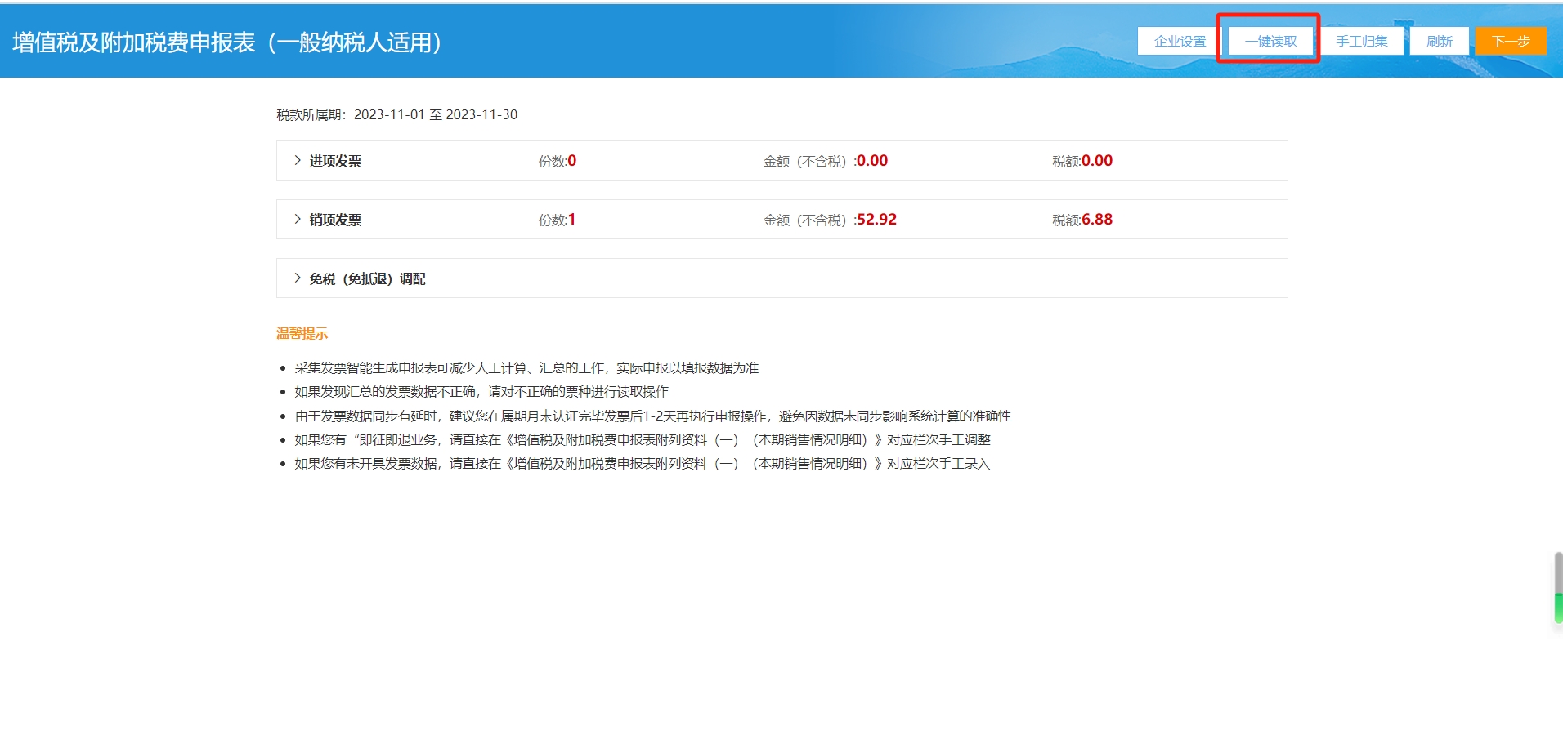
Task: Click the highlighted 一键读取 button
Action: pyautogui.click(x=1270, y=41)
